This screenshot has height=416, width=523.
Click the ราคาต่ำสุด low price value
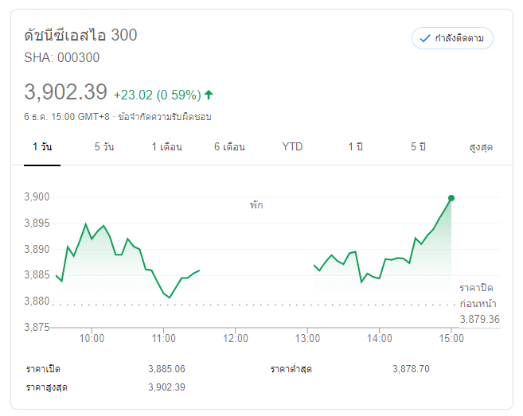tap(411, 369)
